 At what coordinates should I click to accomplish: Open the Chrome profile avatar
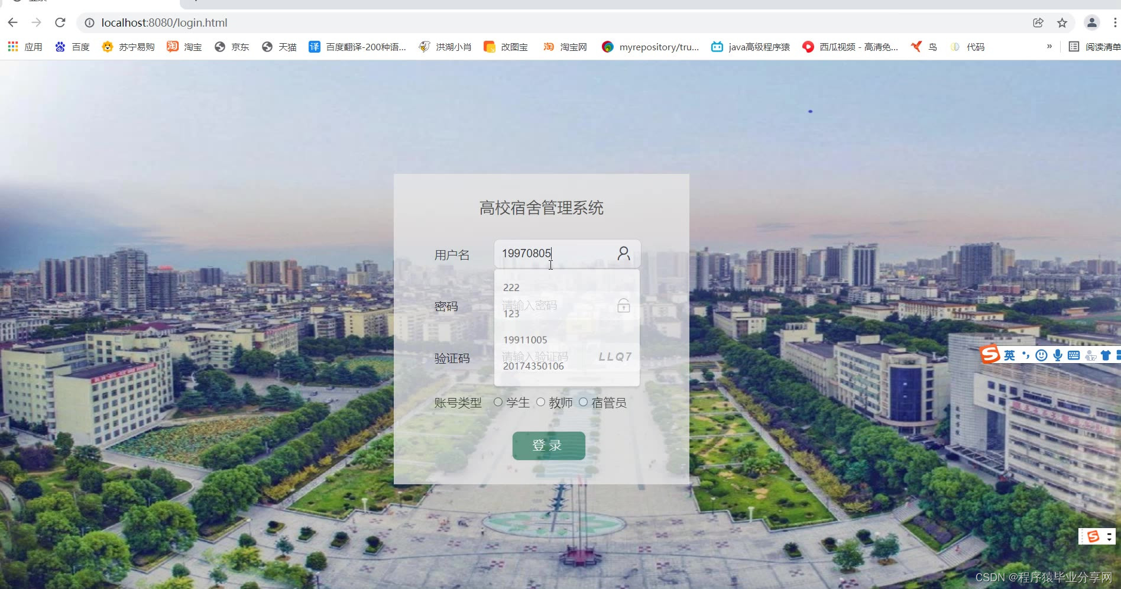click(x=1091, y=22)
